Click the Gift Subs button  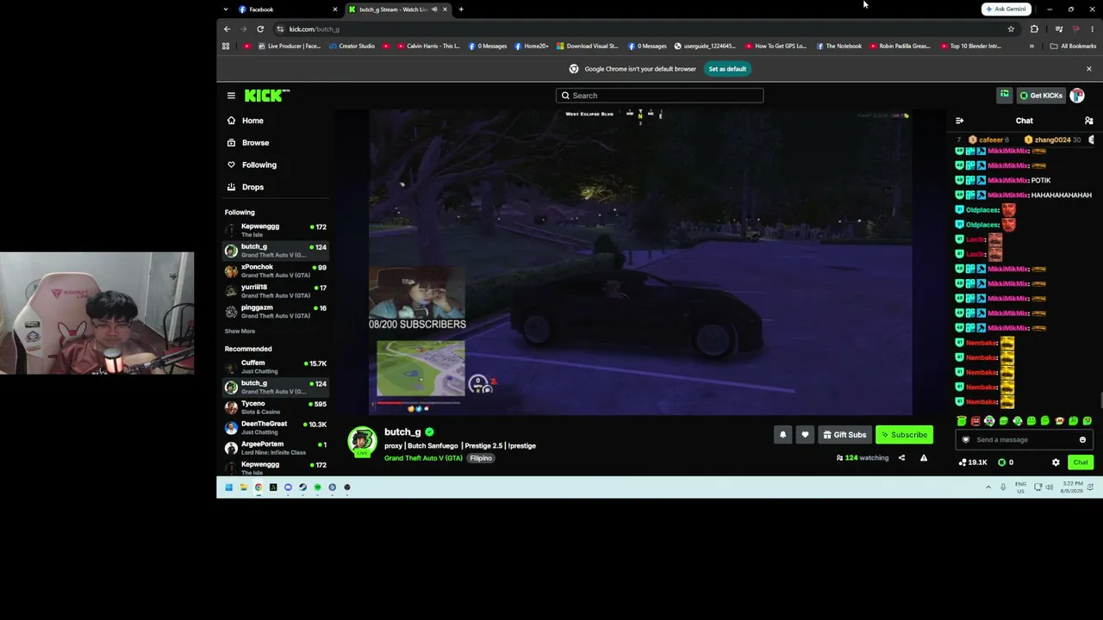tap(844, 435)
